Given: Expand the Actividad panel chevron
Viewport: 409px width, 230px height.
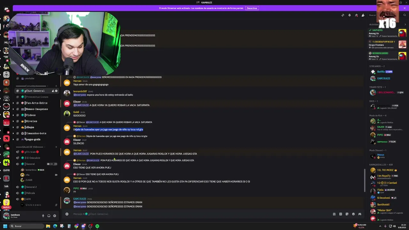Looking at the screenshot, I should click(x=405, y=24).
